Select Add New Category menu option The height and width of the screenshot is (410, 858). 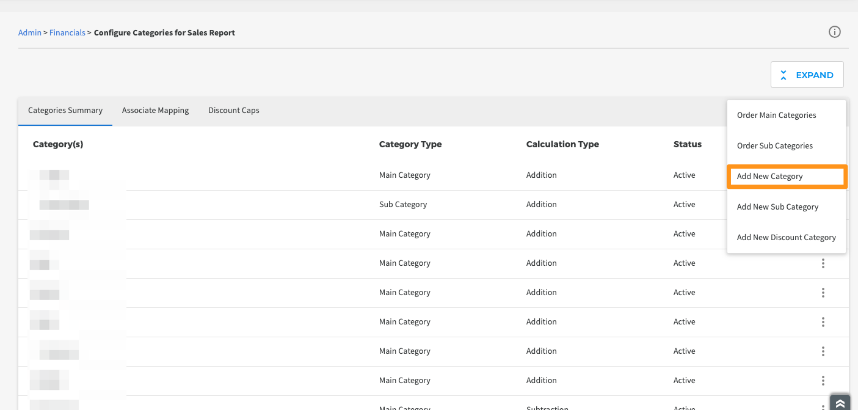(786, 176)
